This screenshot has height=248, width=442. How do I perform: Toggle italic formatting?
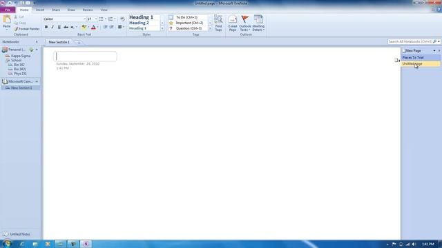pos(52,27)
